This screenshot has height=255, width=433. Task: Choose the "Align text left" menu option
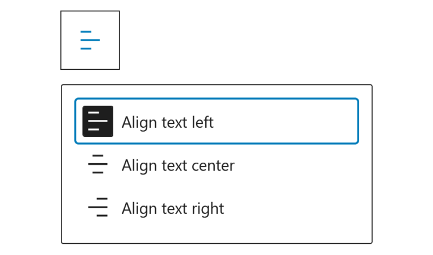pos(216,121)
